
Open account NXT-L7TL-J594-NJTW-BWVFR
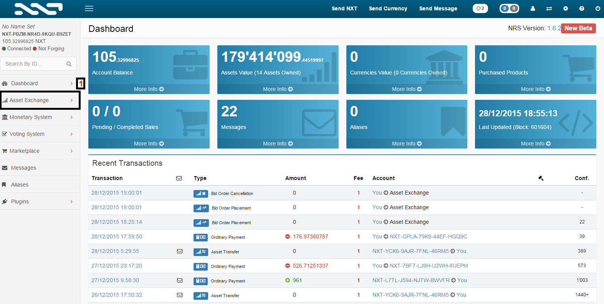(411, 280)
